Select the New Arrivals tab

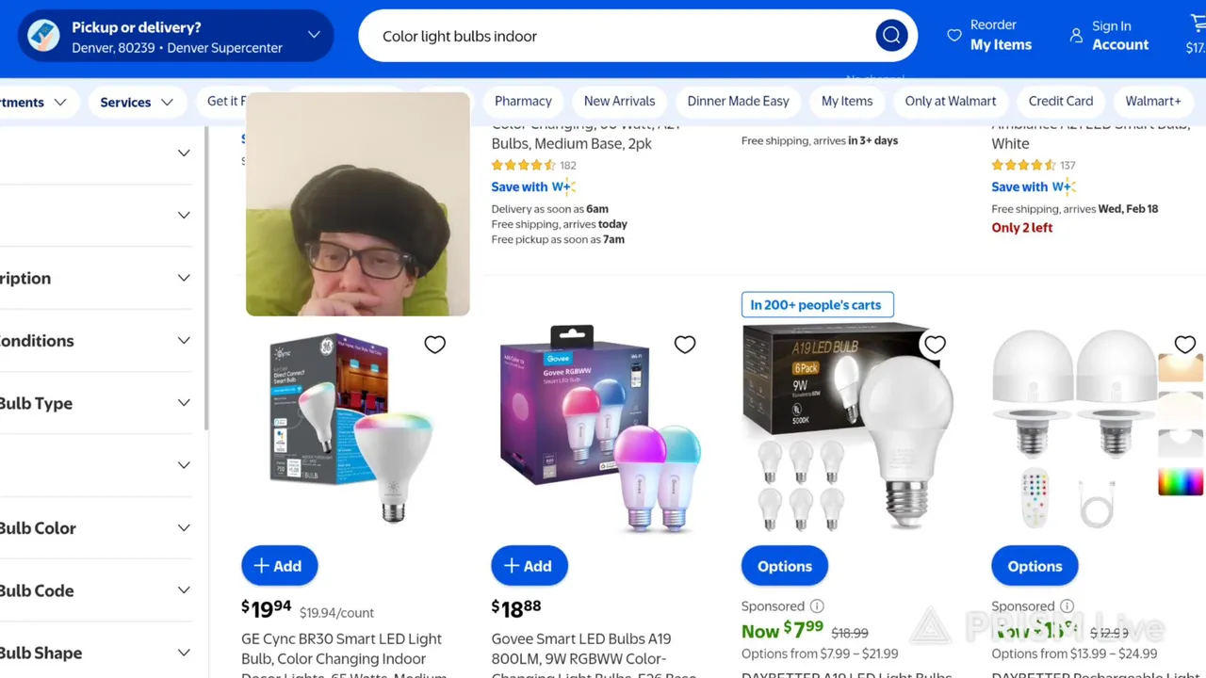pos(619,101)
